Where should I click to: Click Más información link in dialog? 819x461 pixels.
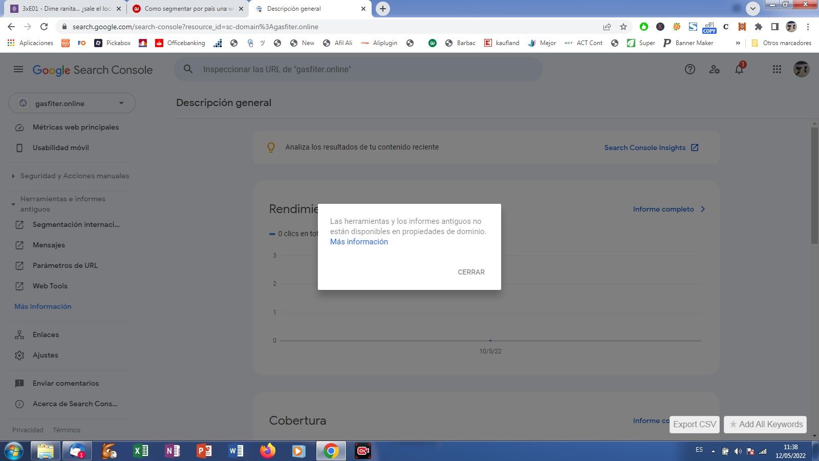359,242
